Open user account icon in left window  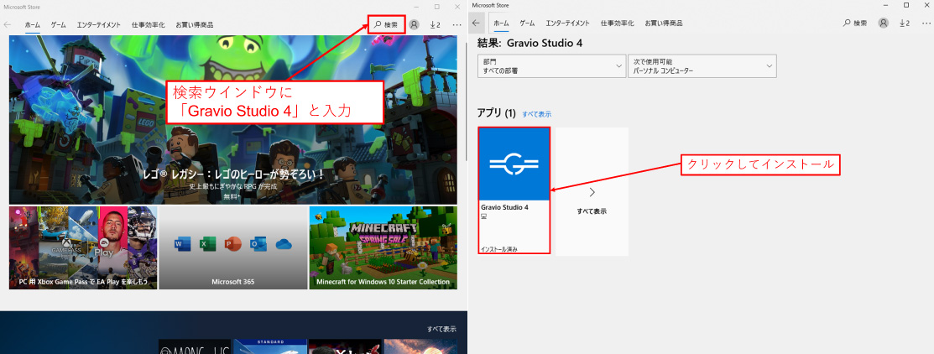point(415,24)
